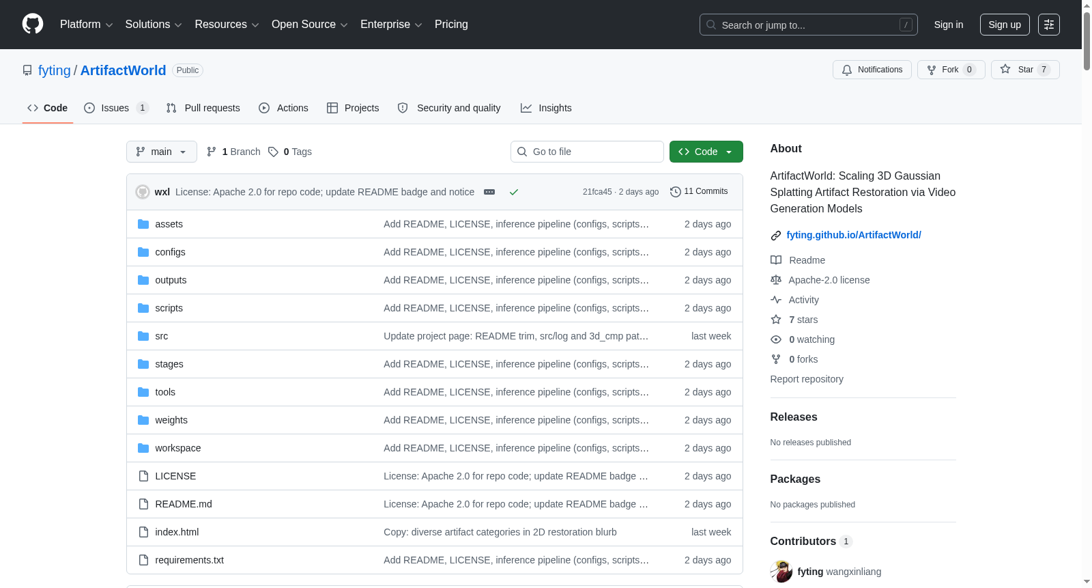Open the ArtifactWorld repository title link
This screenshot has height=588, width=1092.
point(123,70)
